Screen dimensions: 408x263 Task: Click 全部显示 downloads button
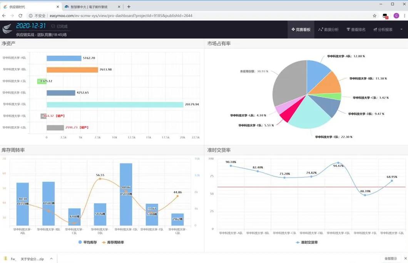tap(391, 258)
